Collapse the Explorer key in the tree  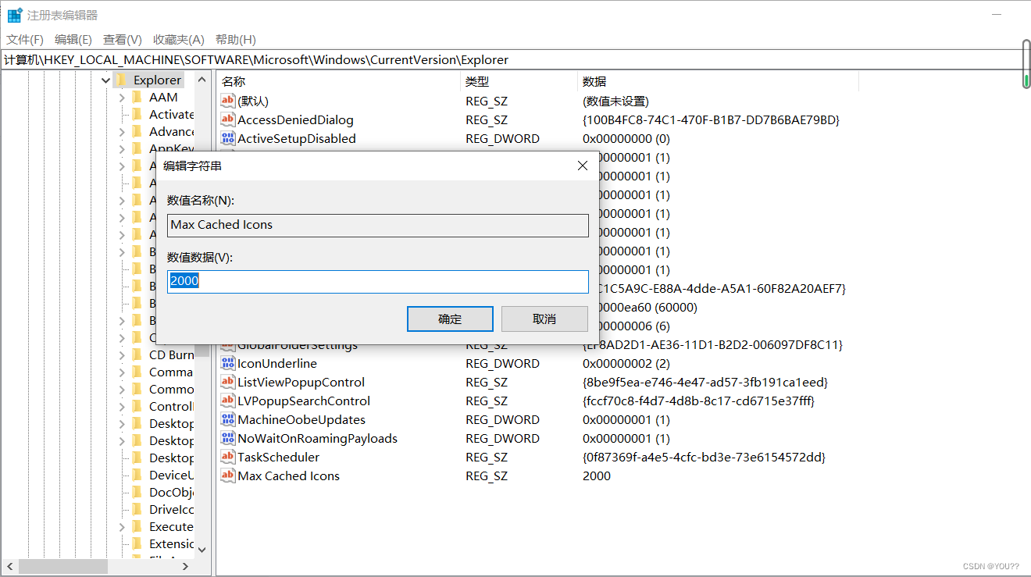click(x=105, y=80)
